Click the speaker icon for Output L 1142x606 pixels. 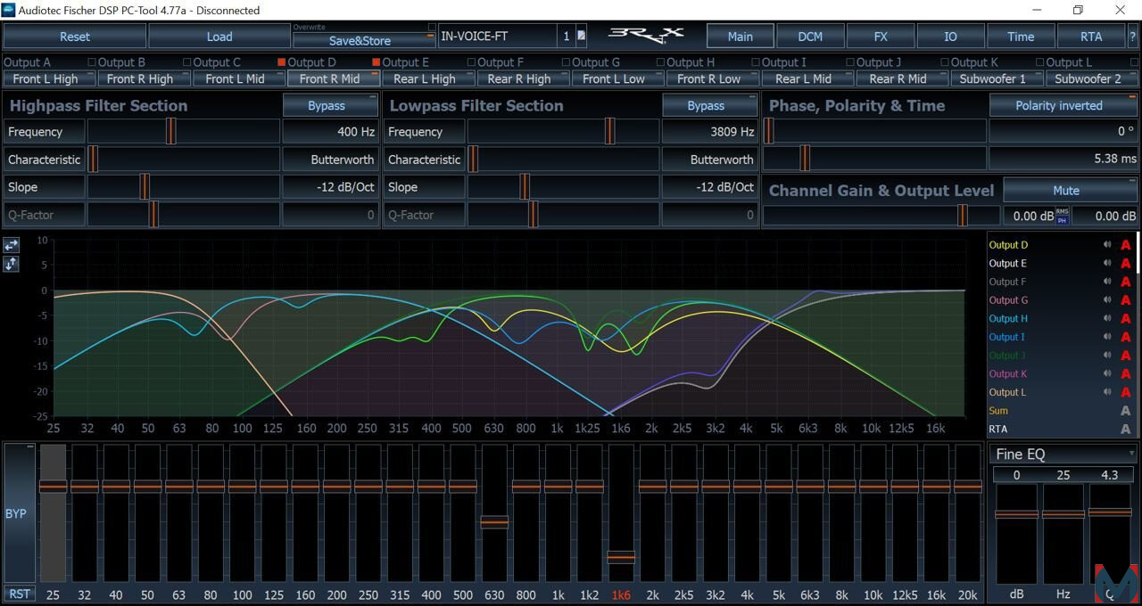[x=1106, y=392]
